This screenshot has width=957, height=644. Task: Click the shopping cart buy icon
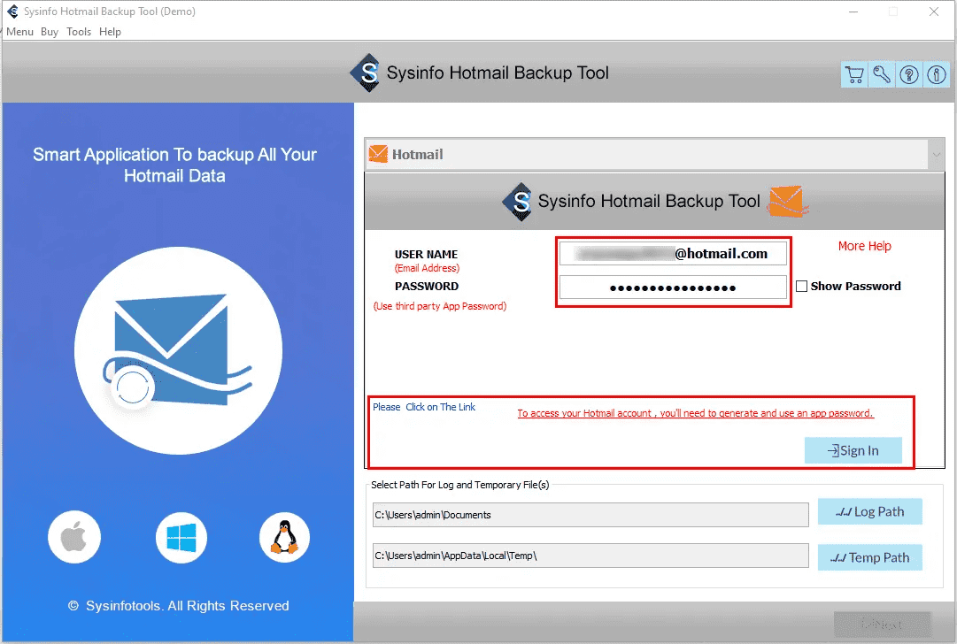click(853, 75)
